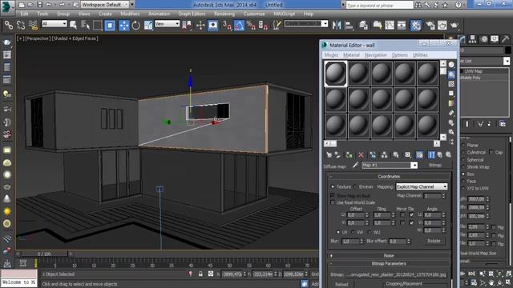Click the Unlink Selection icon
This screenshot has height=288, width=513.
point(21,25)
